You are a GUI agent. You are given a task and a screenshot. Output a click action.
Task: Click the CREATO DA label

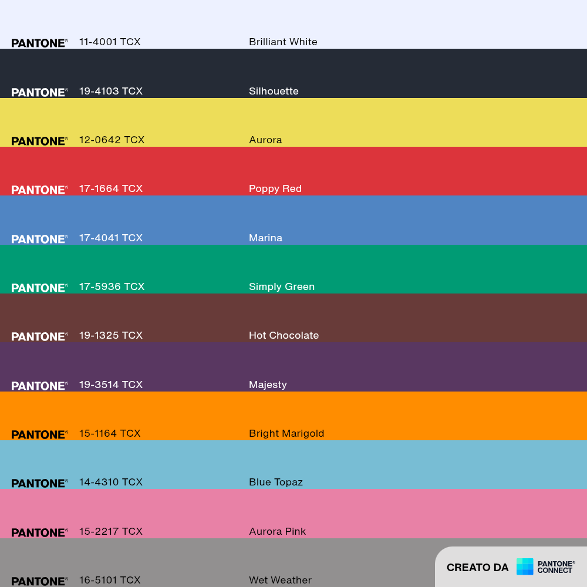[477, 568]
